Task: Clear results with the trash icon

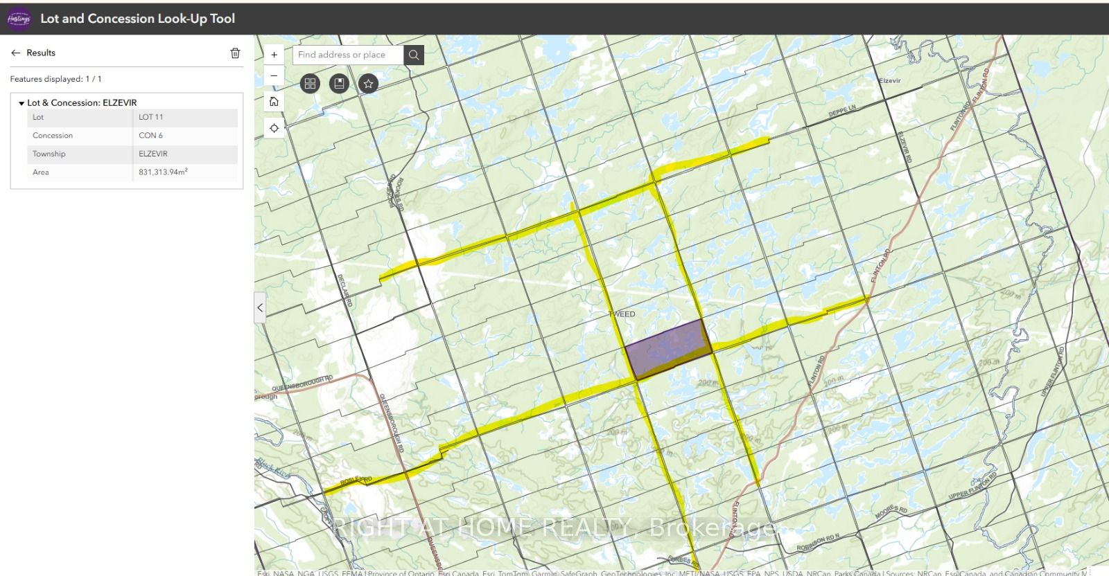Action: tap(235, 53)
